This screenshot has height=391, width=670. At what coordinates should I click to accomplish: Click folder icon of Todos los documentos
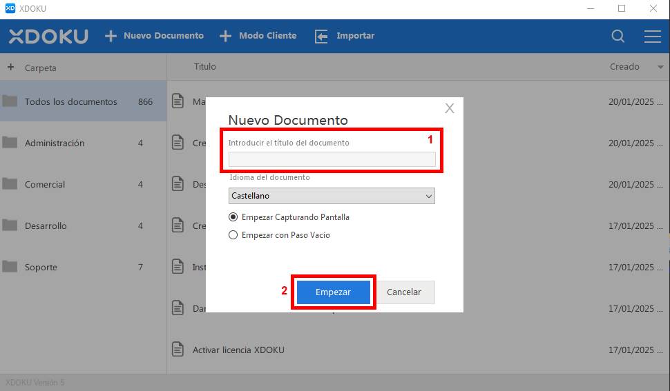pyautogui.click(x=10, y=101)
